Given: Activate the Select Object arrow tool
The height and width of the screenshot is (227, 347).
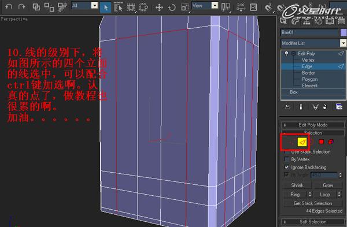Looking at the screenshot, I should tap(106, 8).
